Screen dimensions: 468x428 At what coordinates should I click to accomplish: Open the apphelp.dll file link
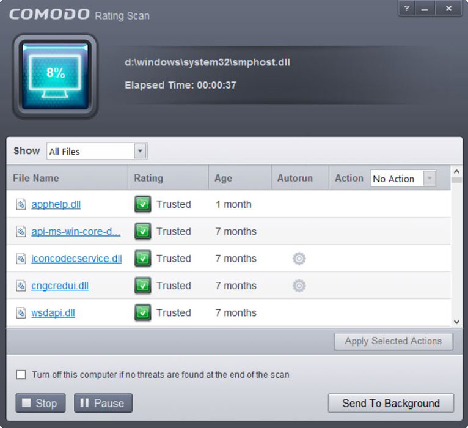(56, 205)
